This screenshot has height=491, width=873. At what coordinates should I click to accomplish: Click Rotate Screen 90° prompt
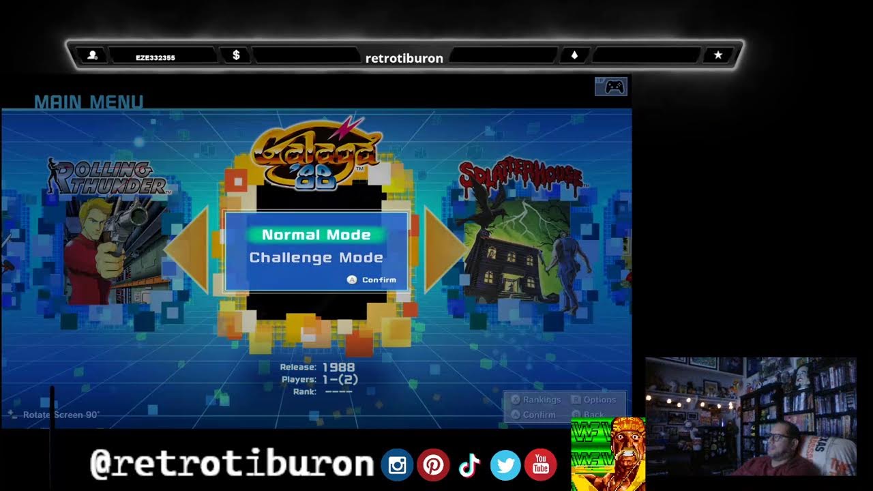(55, 415)
